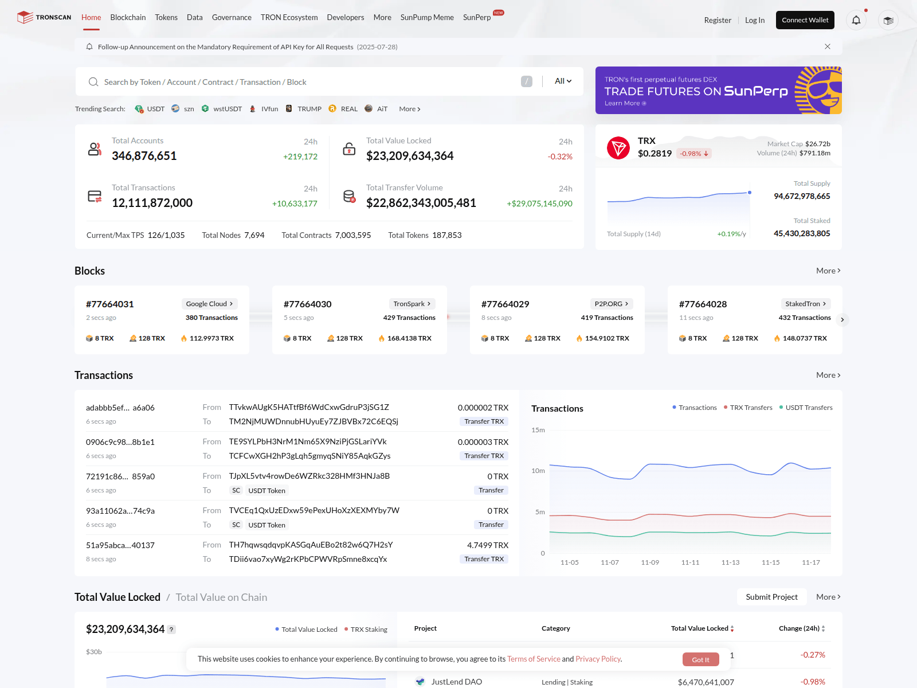Image resolution: width=917 pixels, height=688 pixels.
Task: Click the IVfun trending token icon
Action: [253, 108]
